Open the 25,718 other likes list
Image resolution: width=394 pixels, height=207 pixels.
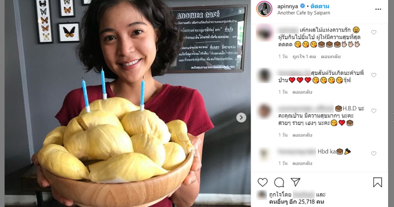[x=296, y=202]
